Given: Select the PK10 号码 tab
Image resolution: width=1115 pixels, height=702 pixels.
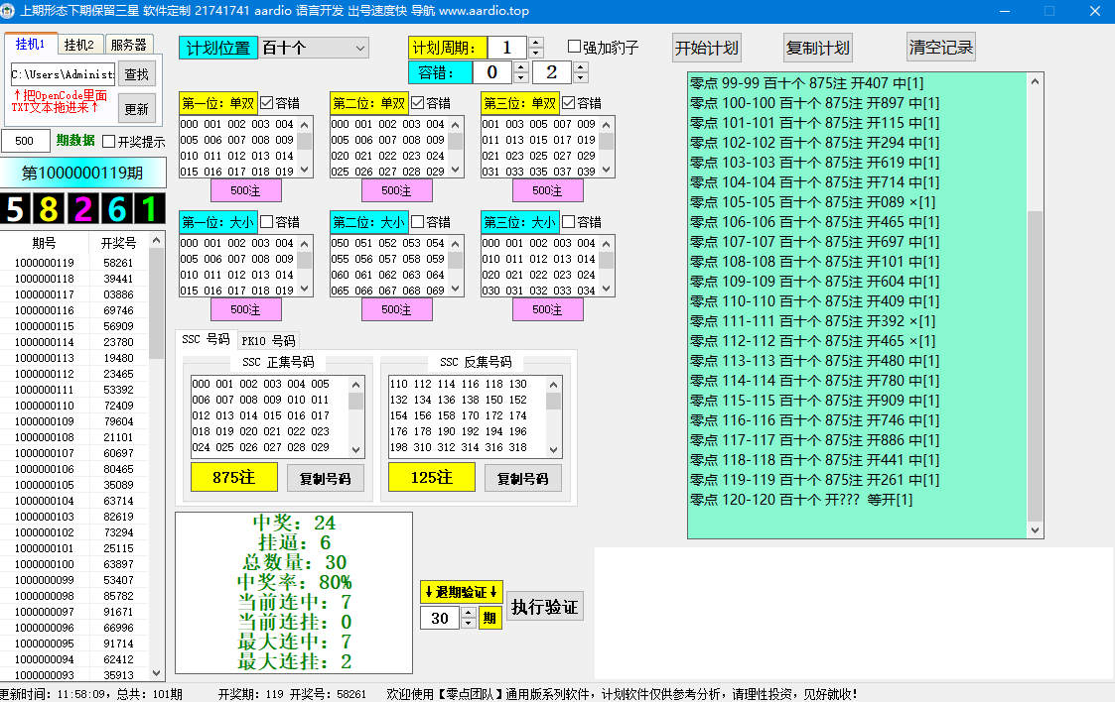Looking at the screenshot, I should click(x=268, y=341).
